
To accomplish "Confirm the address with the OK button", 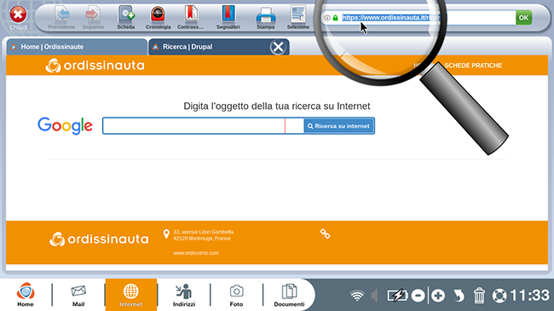I will (x=523, y=18).
